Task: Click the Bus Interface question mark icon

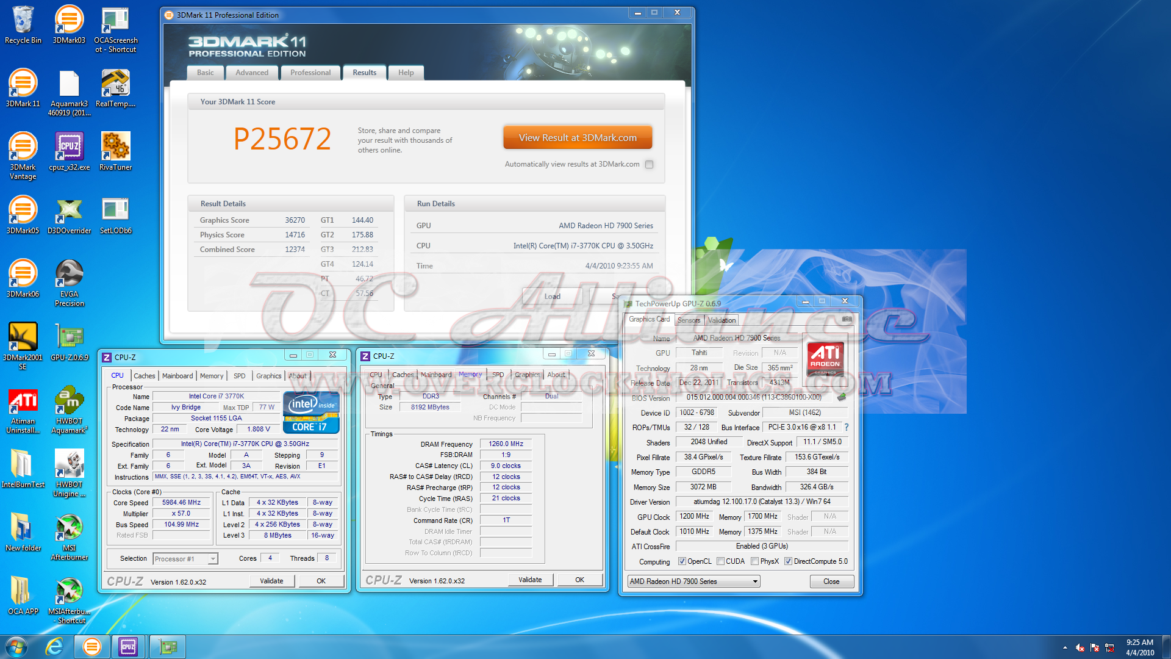Action: coord(847,427)
